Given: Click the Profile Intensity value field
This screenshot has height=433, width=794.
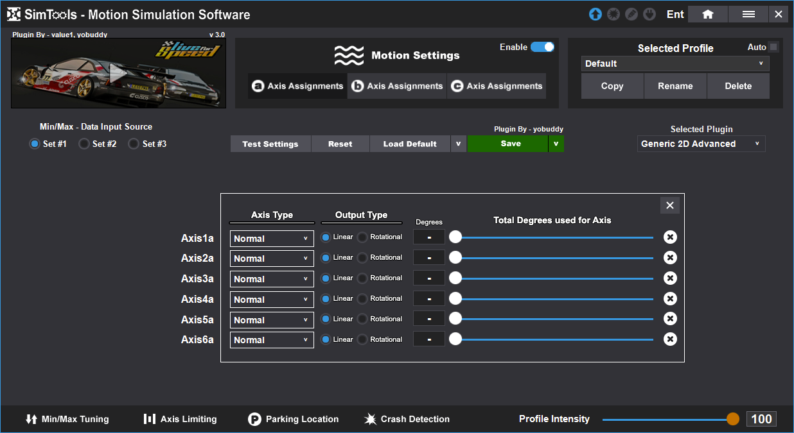Looking at the screenshot, I should pyautogui.click(x=761, y=419).
